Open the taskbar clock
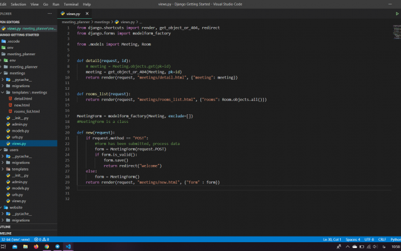This screenshot has height=251, width=401. click(x=395, y=247)
